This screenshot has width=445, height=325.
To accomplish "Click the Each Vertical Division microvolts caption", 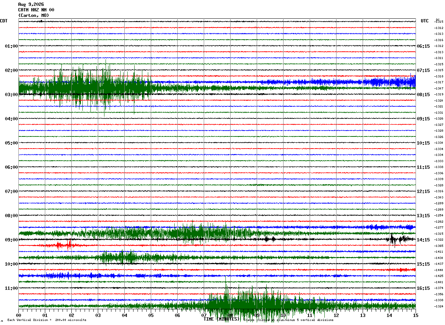I will 47,320.
